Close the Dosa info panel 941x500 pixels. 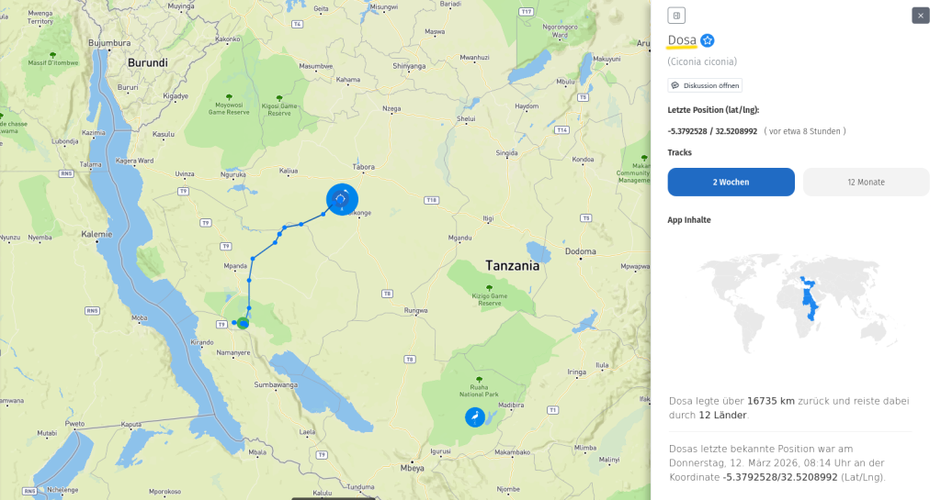point(921,16)
